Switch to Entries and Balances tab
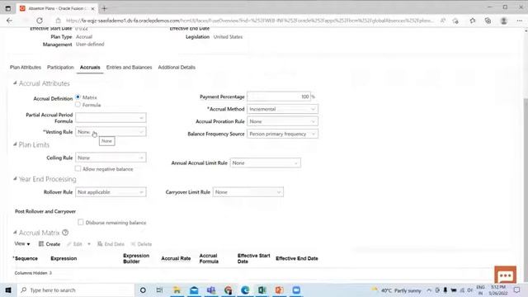Screen dimensions: 528x297 click(x=129, y=68)
